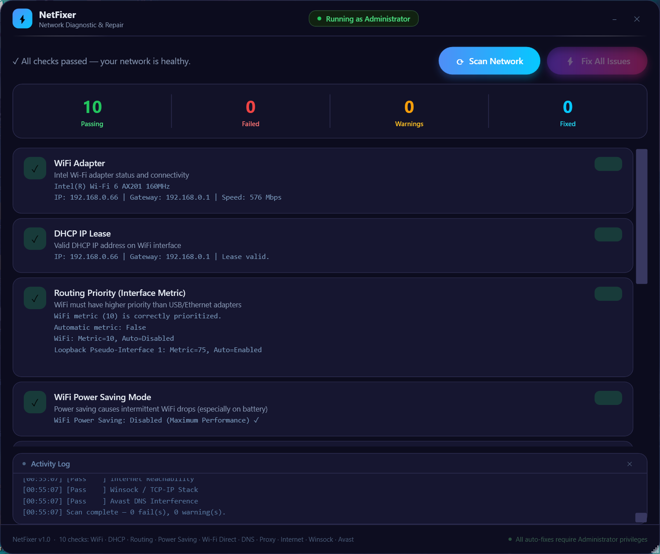
Task: Toggle the switch on Routing Priority card
Action: pyautogui.click(x=608, y=293)
